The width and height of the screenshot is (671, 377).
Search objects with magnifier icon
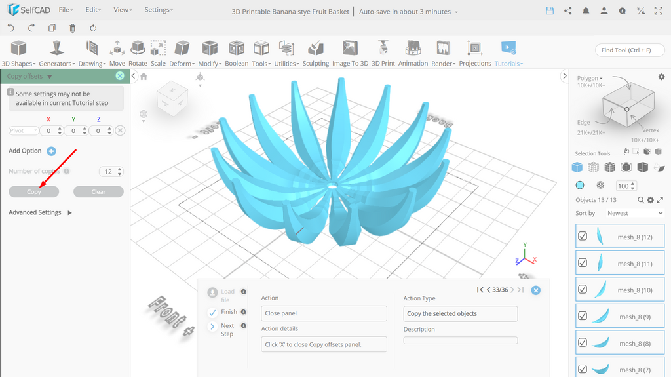641,200
